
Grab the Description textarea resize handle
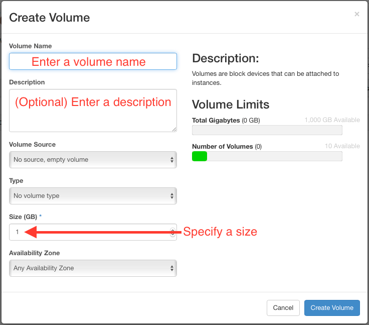point(174,129)
